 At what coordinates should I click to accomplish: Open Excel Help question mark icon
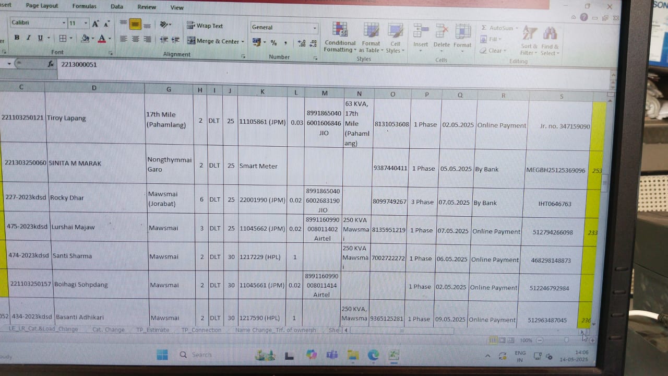pyautogui.click(x=584, y=17)
